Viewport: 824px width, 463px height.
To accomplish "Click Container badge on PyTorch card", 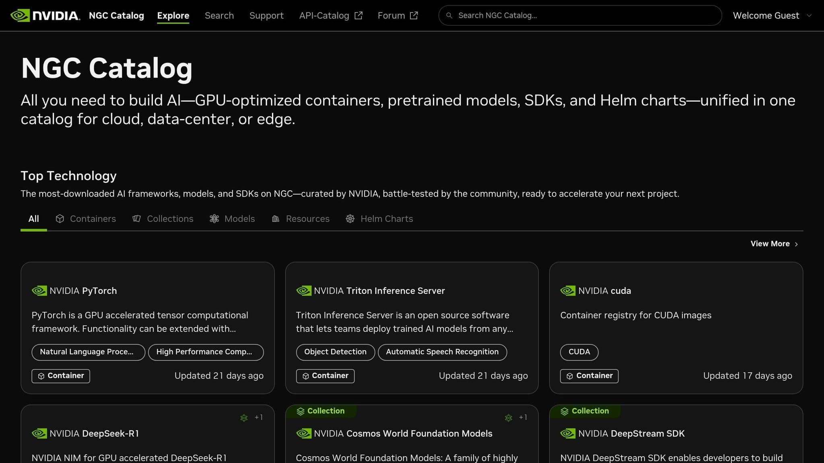I will pyautogui.click(x=61, y=376).
